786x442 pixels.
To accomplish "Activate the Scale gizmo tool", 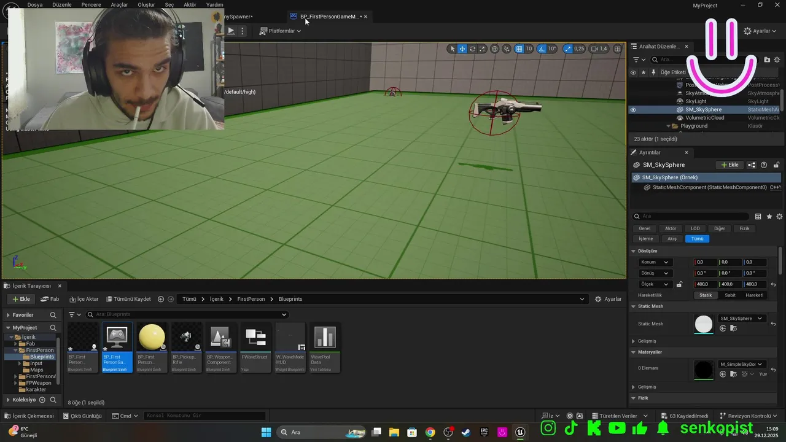I will tap(482, 48).
